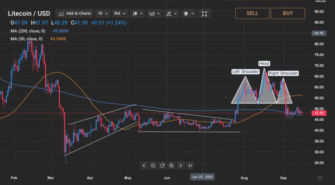The height and width of the screenshot is (185, 335).
Task: Click the SELL button
Action: click(x=252, y=13)
